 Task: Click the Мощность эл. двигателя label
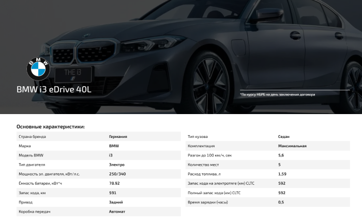(x=49, y=174)
